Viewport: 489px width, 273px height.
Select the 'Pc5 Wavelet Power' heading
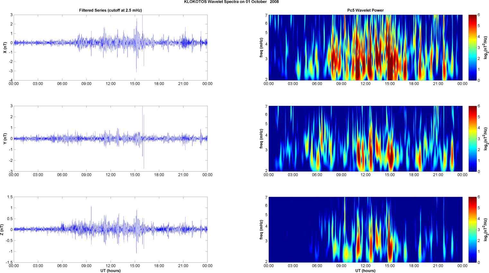365,10
